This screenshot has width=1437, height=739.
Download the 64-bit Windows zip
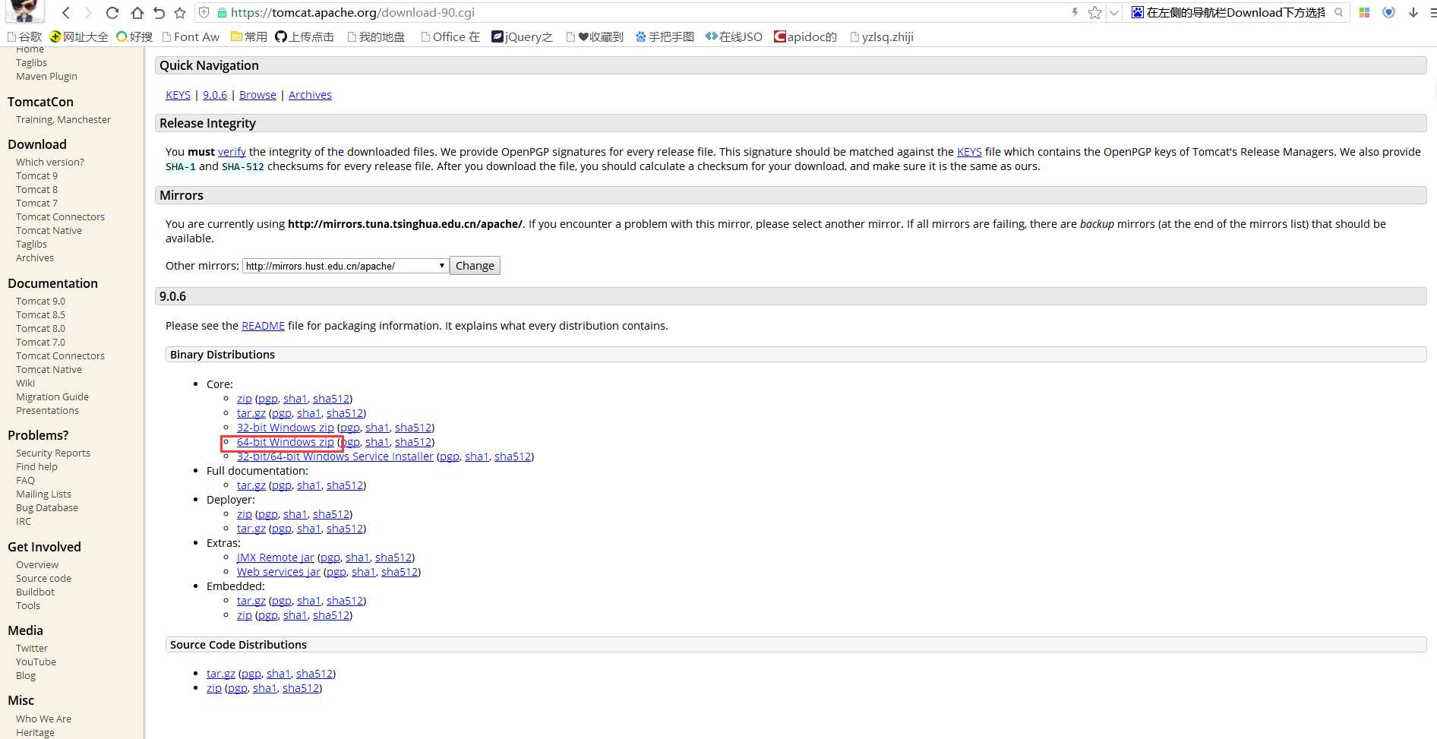pos(286,442)
